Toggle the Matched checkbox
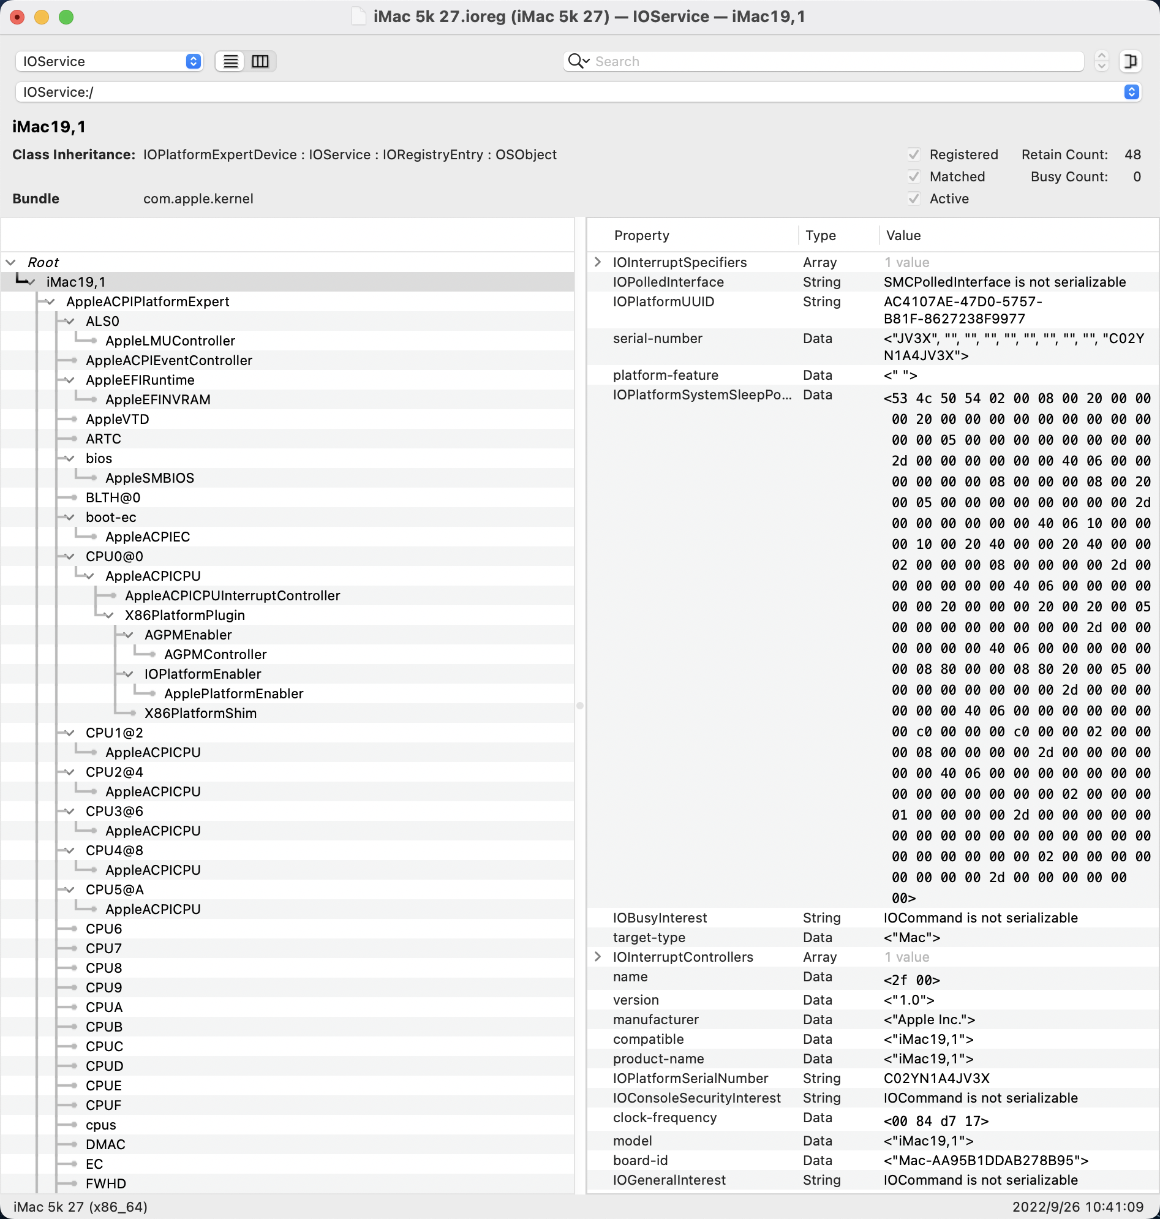This screenshot has width=1160, height=1219. tap(914, 177)
